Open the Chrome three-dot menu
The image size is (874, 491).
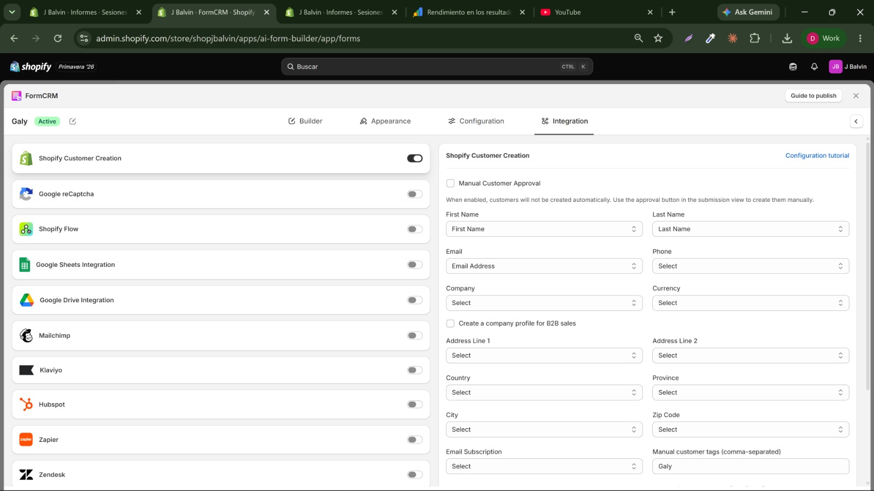coord(860,38)
